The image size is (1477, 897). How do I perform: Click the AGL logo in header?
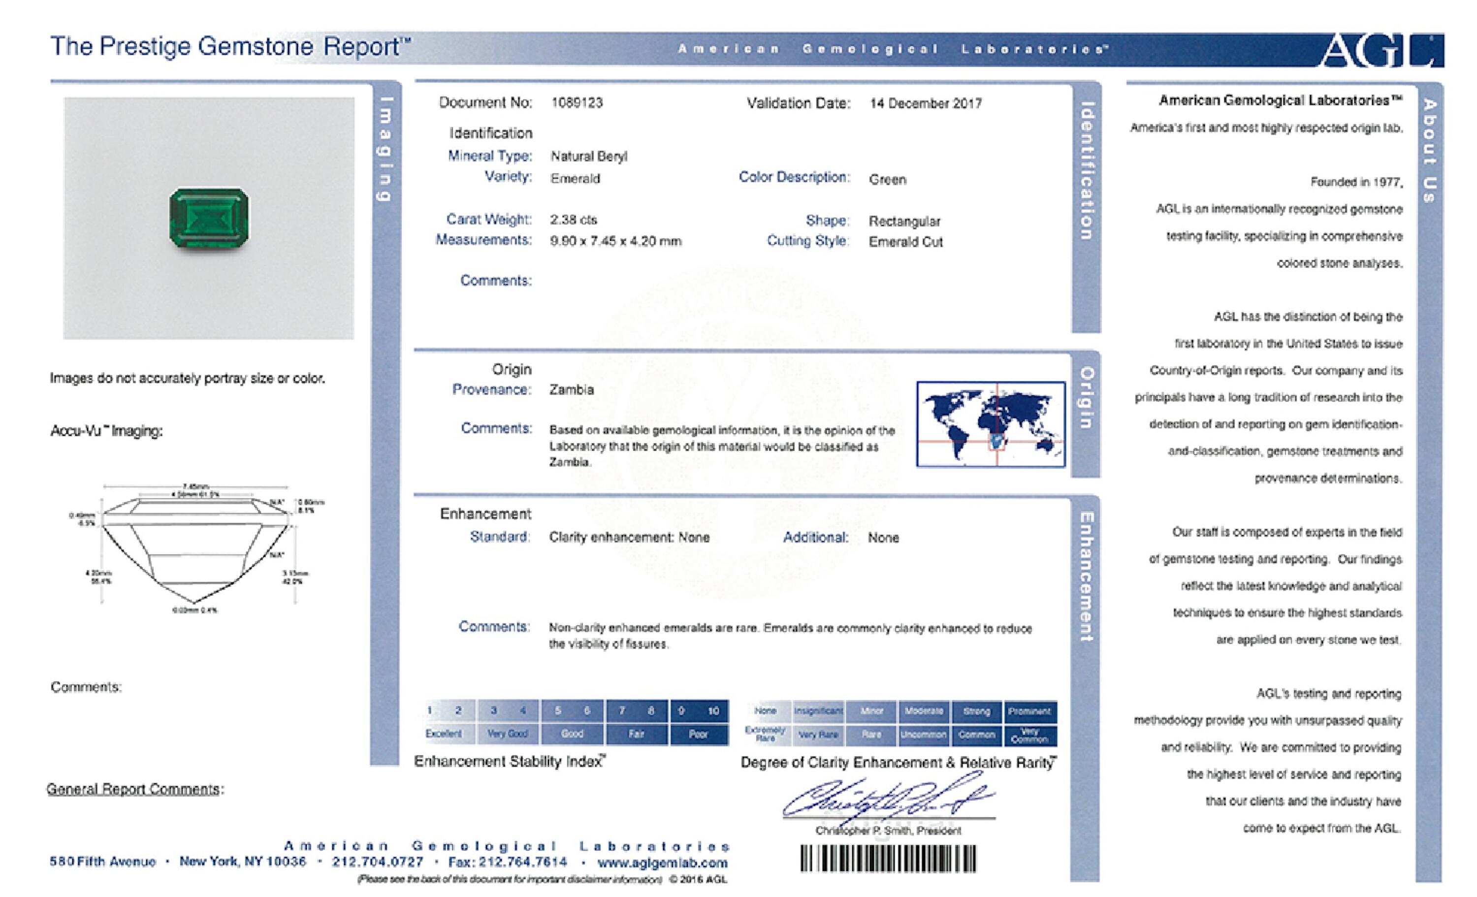coord(1381,50)
